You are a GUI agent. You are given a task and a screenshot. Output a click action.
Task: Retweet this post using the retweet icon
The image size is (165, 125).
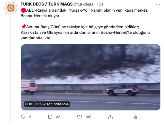50,117
